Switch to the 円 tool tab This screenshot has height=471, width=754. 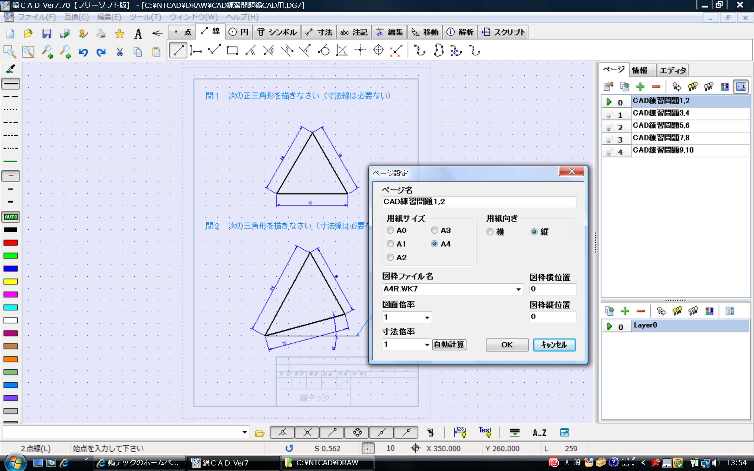pyautogui.click(x=238, y=32)
